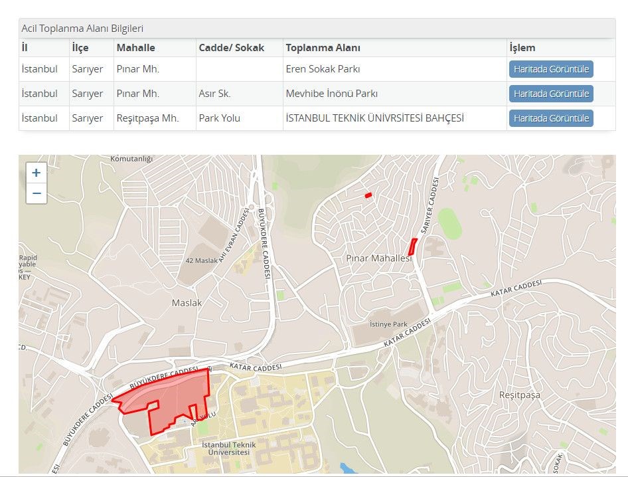Click the Reşitpaşa district label on map
Screen dimensions: 628x477
(520, 395)
